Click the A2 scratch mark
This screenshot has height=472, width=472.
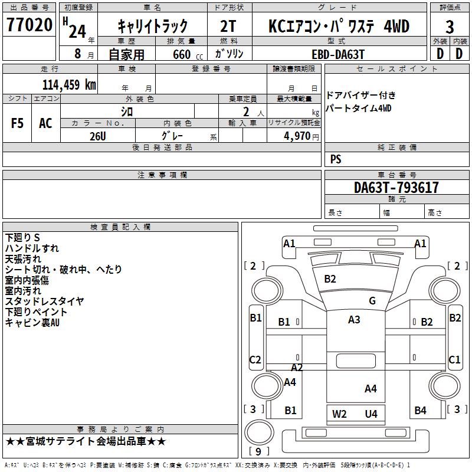pyautogui.click(x=297, y=367)
